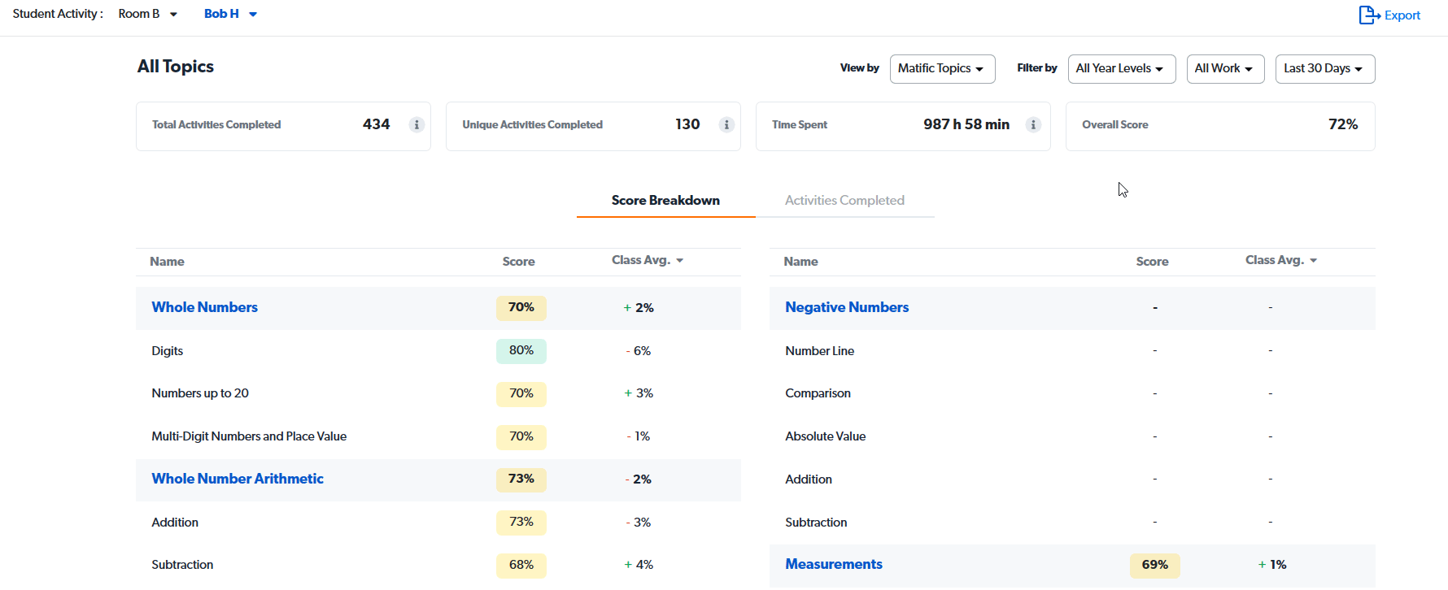Open the Whole Number Arithmetic topic

(x=238, y=479)
